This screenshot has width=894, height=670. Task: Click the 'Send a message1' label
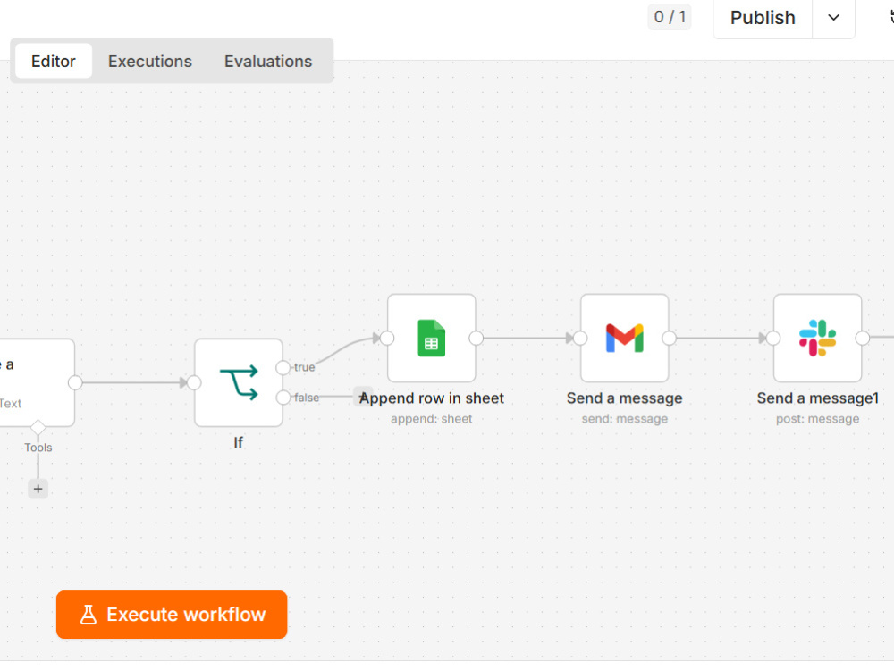817,398
